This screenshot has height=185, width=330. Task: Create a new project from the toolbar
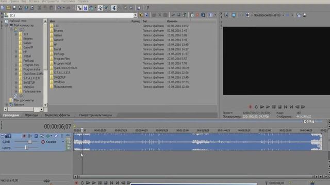[x=3, y=8]
